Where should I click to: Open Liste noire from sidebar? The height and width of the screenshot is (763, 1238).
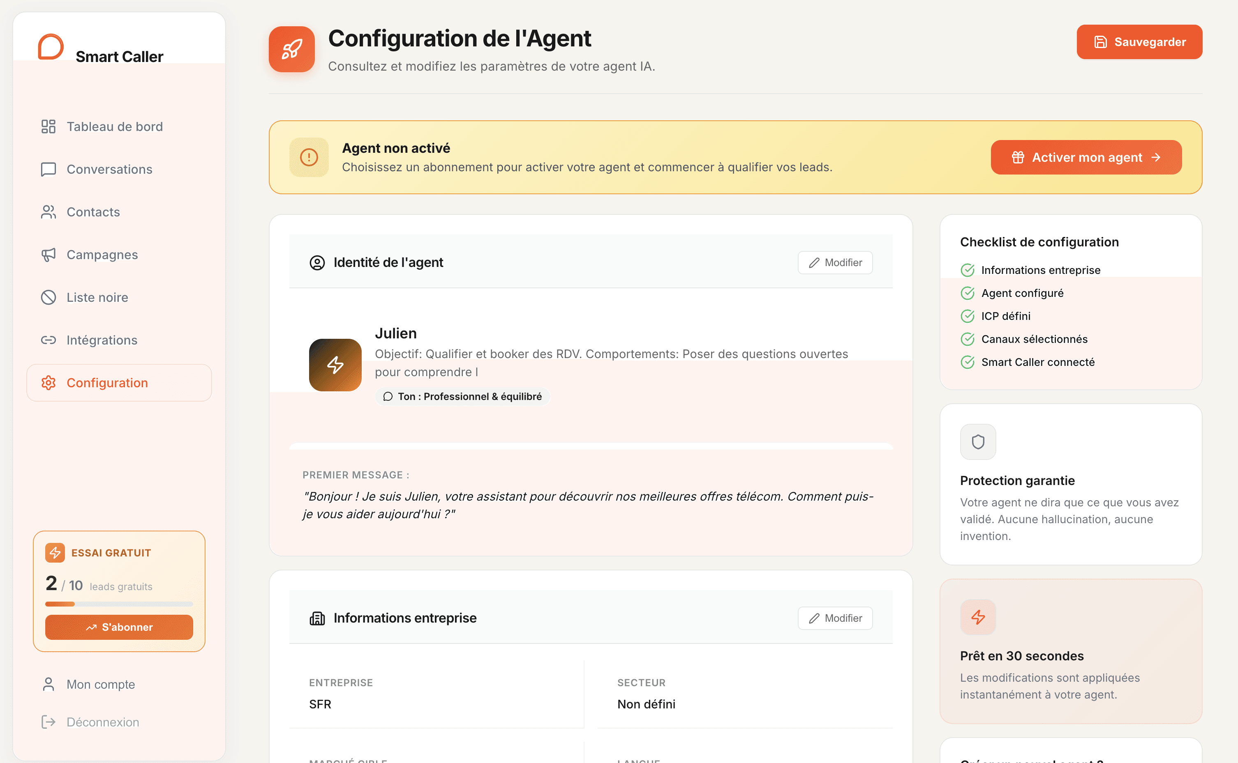[x=97, y=297]
